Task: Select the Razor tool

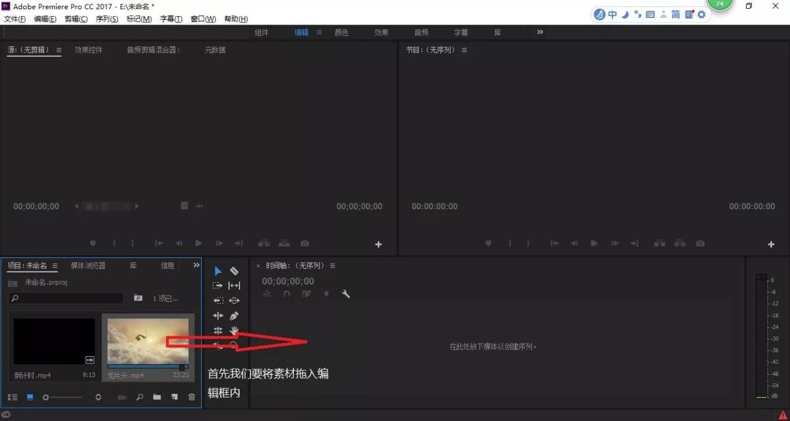Action: [x=235, y=271]
